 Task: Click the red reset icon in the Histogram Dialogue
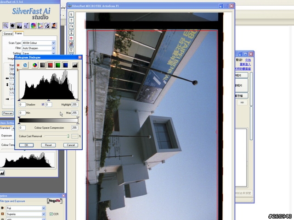(x=18, y=65)
